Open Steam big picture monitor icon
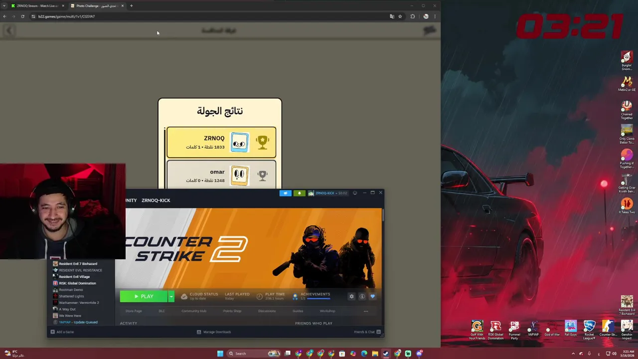The width and height of the screenshot is (638, 359). (354, 193)
